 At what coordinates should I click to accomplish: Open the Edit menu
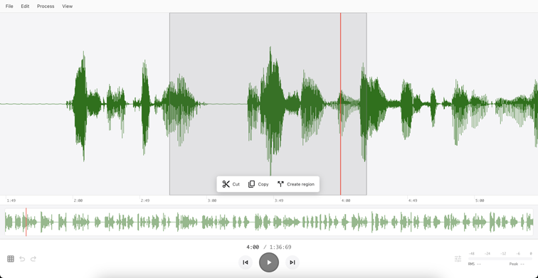[25, 6]
